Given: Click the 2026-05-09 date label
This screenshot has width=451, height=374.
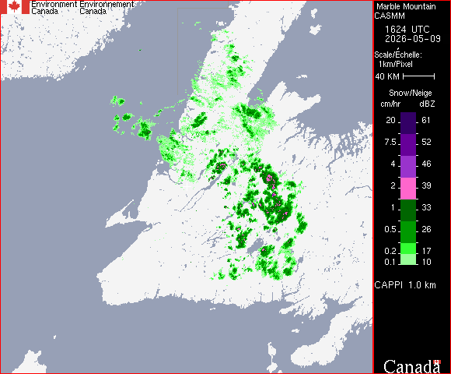Looking at the screenshot, I should coord(413,39).
